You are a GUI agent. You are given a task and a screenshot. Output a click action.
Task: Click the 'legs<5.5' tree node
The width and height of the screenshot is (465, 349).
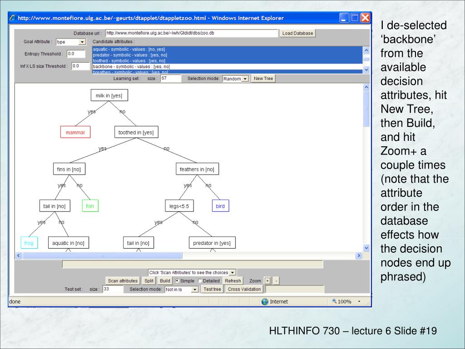179,206
